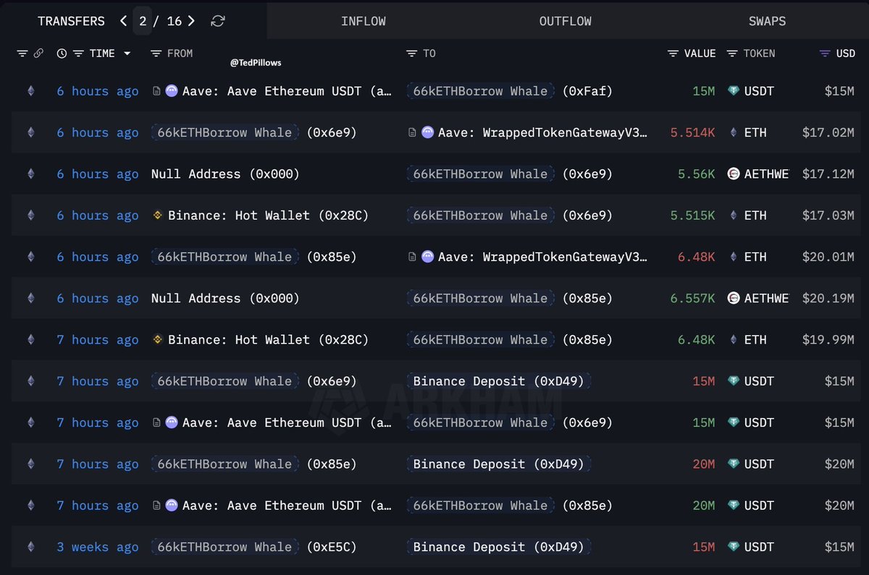
Task: Open the FROM column filter
Action: [156, 54]
